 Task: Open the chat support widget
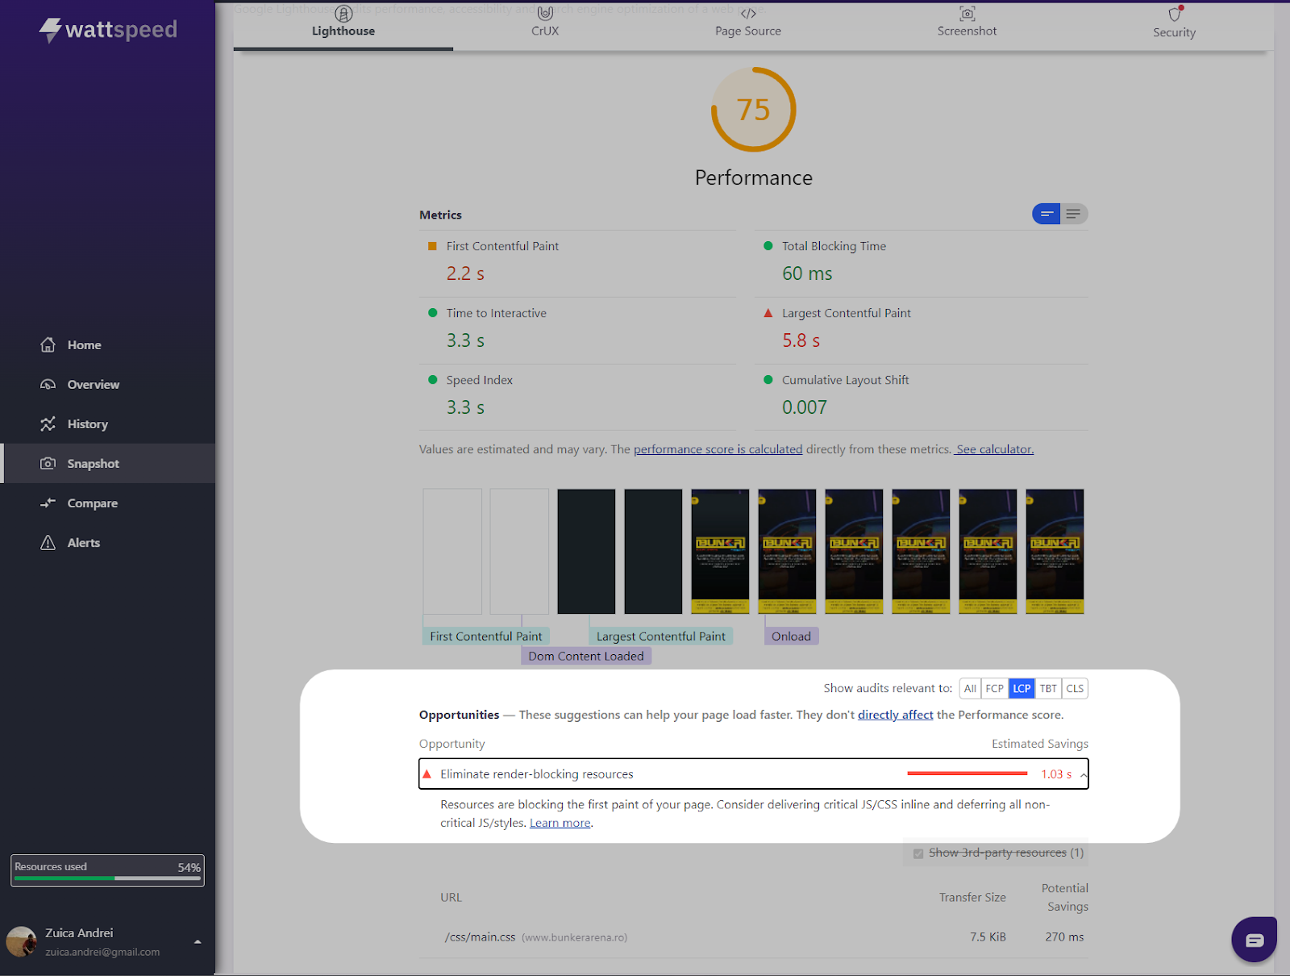coord(1254,940)
